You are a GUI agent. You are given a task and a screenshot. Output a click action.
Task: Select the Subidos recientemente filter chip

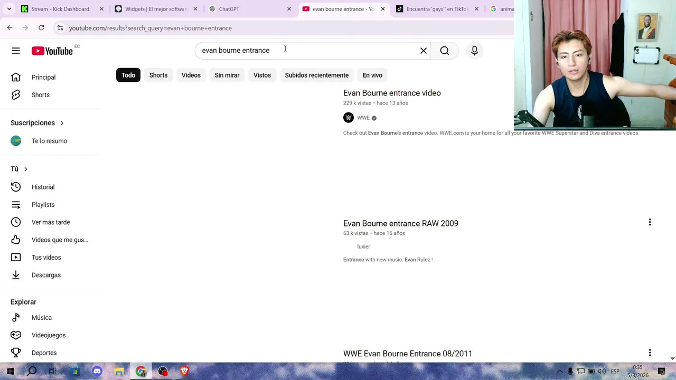pyautogui.click(x=317, y=75)
